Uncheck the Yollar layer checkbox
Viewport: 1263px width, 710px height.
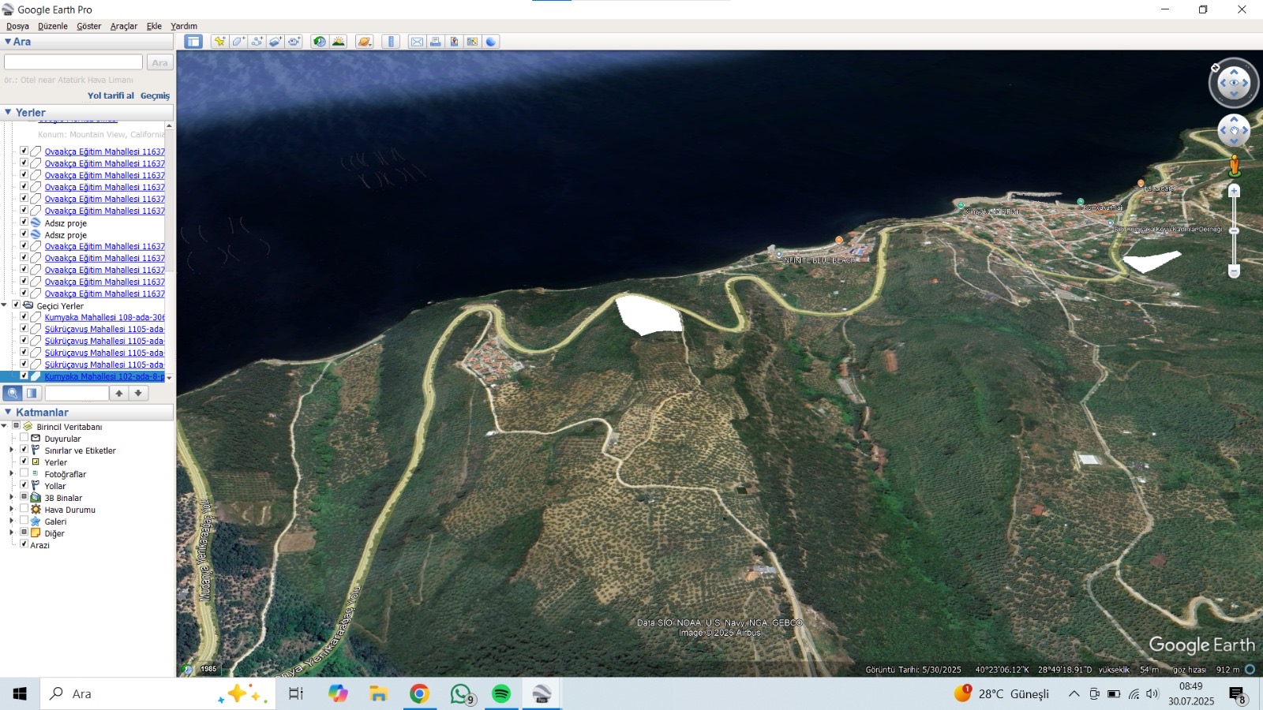tap(24, 485)
